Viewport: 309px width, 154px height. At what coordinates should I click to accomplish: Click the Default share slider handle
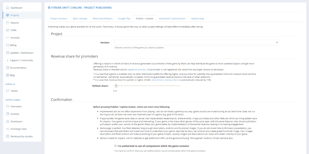pos(116,86)
